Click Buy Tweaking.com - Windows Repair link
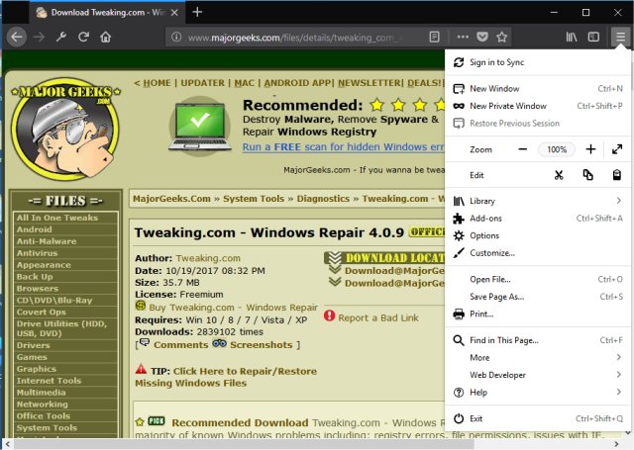This screenshot has height=450, width=634. (x=234, y=308)
